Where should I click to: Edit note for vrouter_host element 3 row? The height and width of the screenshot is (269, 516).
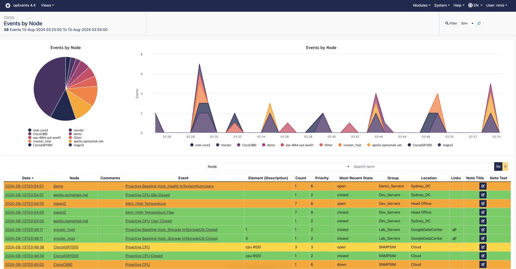[483, 238]
